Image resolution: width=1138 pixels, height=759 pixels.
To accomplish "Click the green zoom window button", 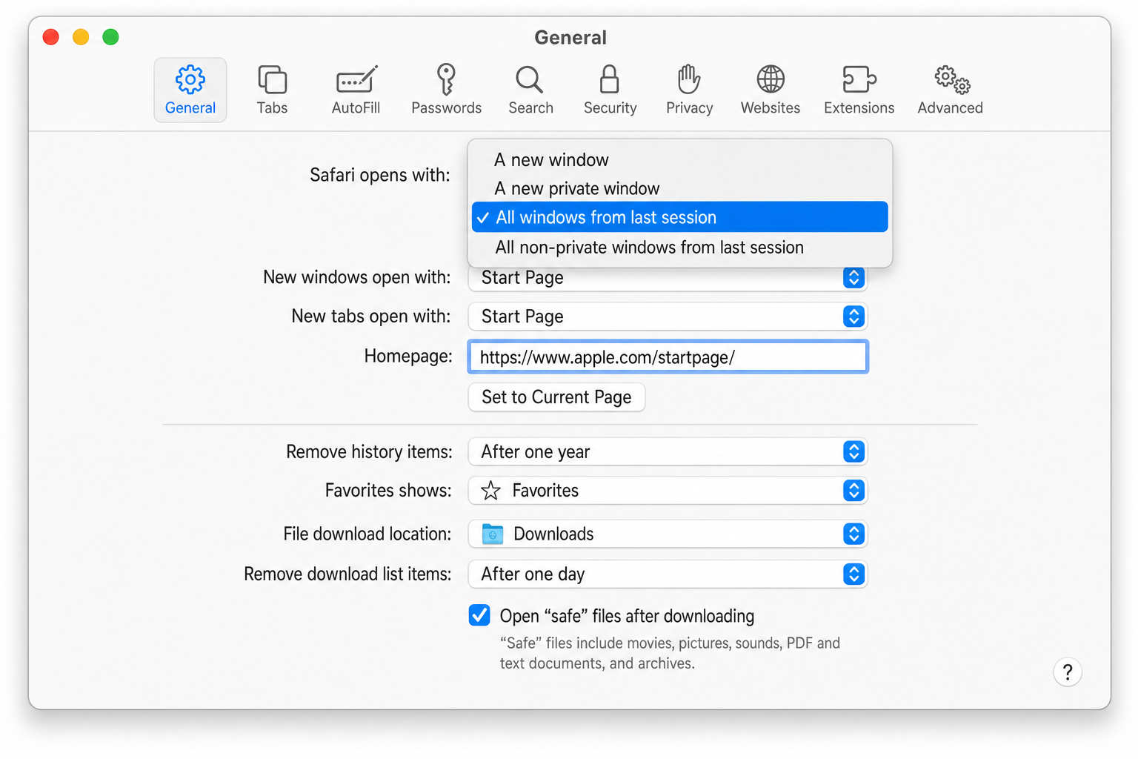I will (110, 37).
